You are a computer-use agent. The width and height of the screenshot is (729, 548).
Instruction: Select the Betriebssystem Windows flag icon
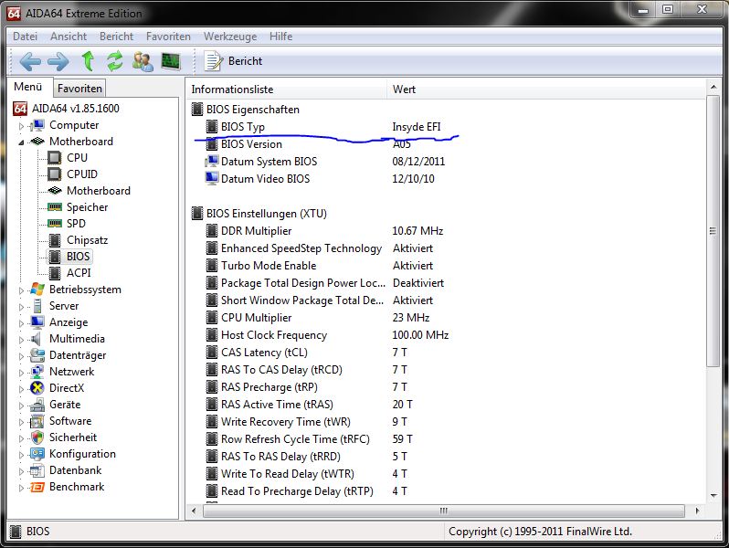tap(37, 290)
